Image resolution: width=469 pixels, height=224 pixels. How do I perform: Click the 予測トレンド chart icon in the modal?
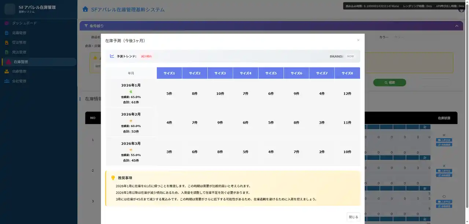[x=112, y=56]
